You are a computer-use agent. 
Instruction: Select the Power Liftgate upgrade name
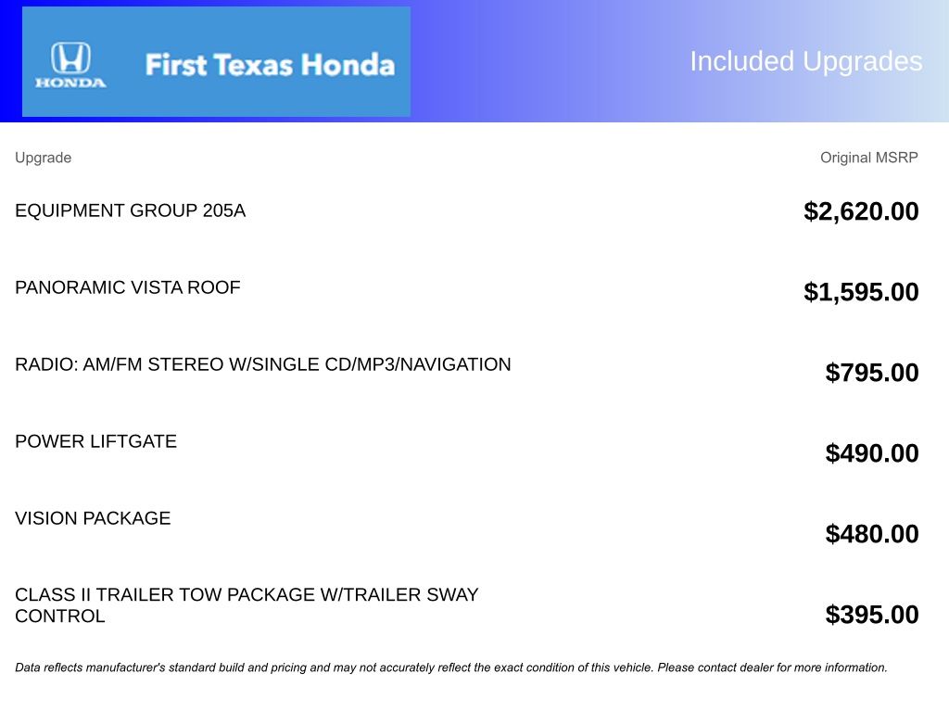click(95, 441)
